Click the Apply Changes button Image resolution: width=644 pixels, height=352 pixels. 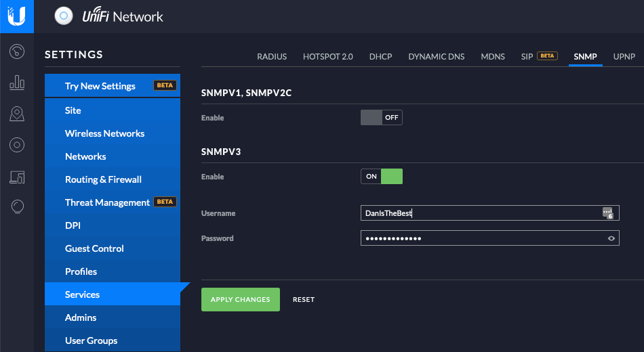click(240, 299)
